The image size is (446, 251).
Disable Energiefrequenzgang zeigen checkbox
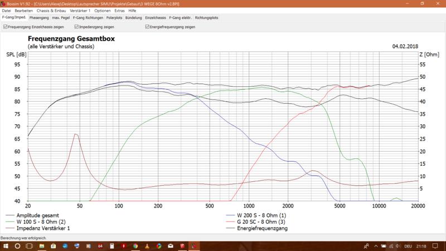[x=146, y=26]
